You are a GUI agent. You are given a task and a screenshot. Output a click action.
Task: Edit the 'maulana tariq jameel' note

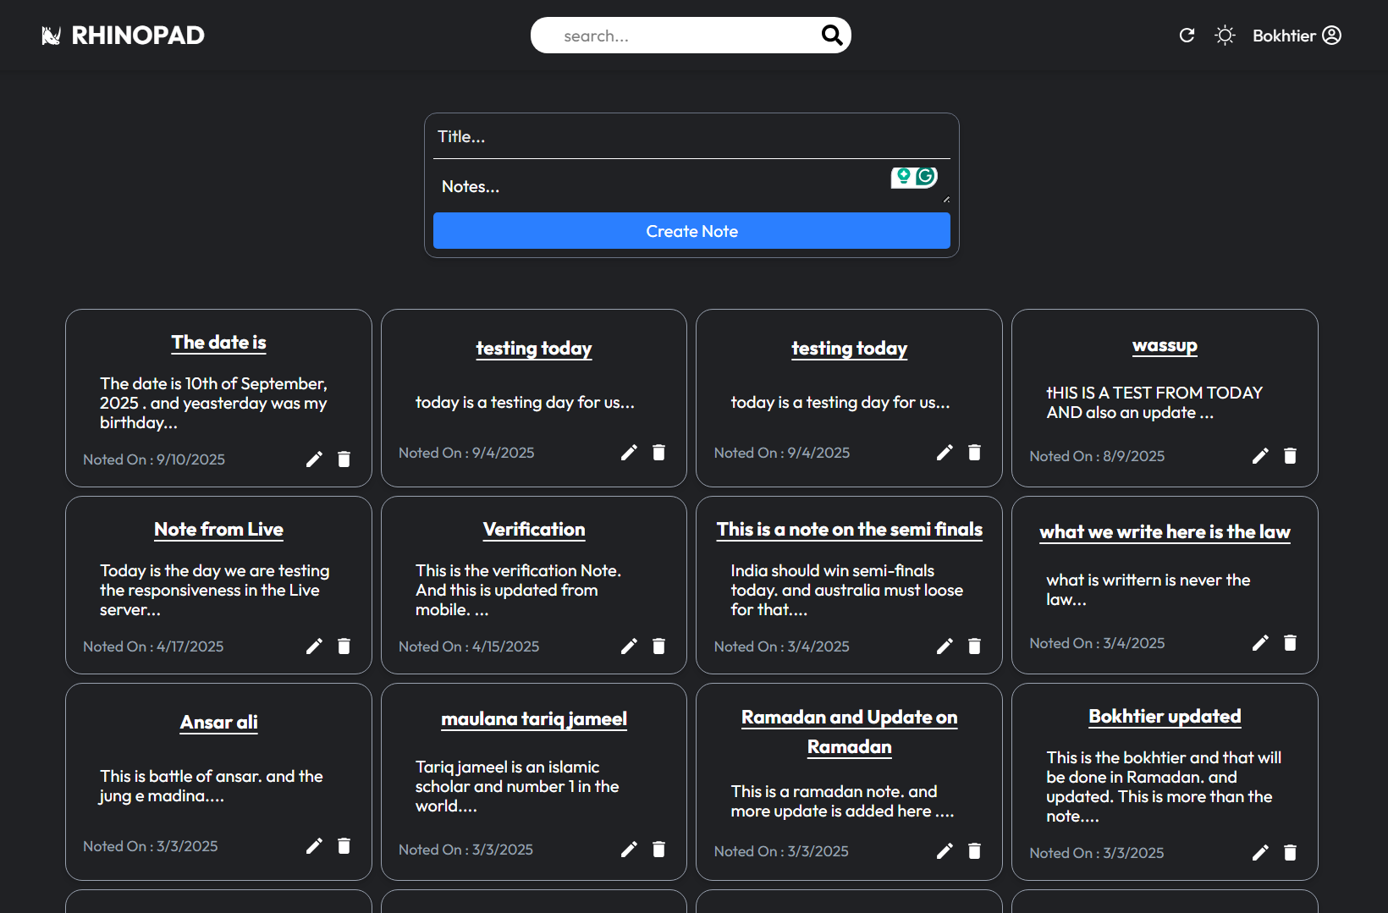(x=629, y=850)
